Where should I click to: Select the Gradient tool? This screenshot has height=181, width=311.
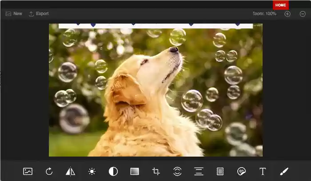[x=135, y=171]
